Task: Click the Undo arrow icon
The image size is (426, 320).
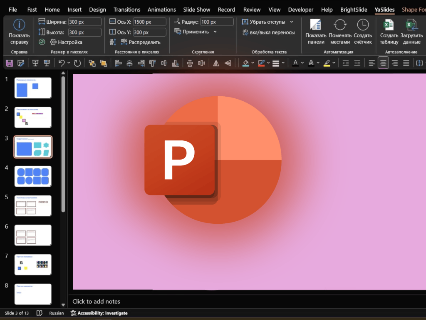Action: point(62,63)
